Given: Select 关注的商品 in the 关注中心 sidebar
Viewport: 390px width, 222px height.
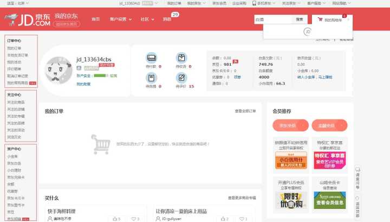Looking at the screenshot, I should (16, 103).
